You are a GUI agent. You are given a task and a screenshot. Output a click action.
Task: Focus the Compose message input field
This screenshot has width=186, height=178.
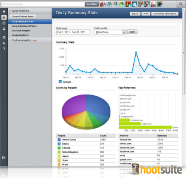click(x=43, y=4)
